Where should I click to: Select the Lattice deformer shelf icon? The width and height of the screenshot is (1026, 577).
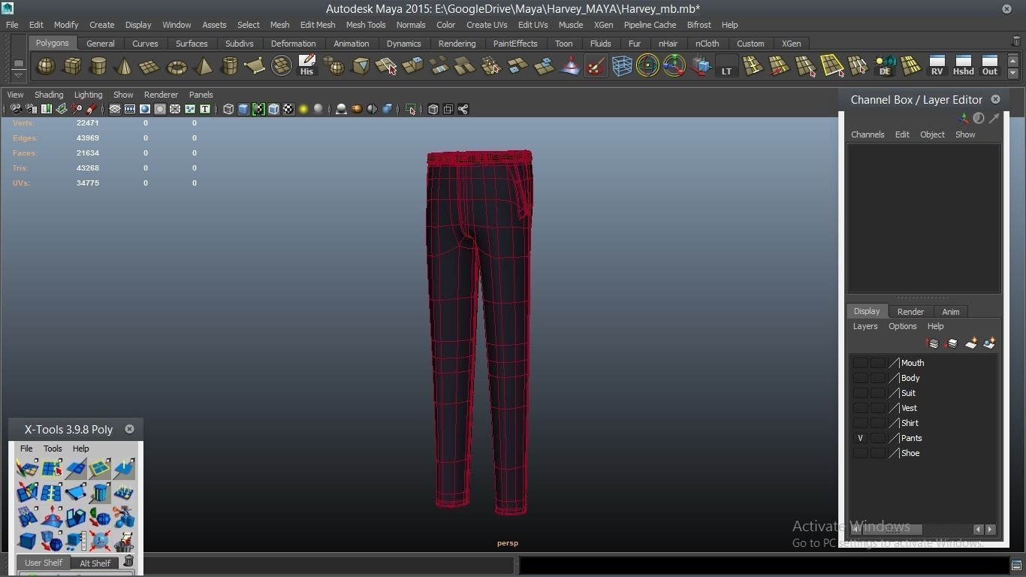tap(622, 66)
